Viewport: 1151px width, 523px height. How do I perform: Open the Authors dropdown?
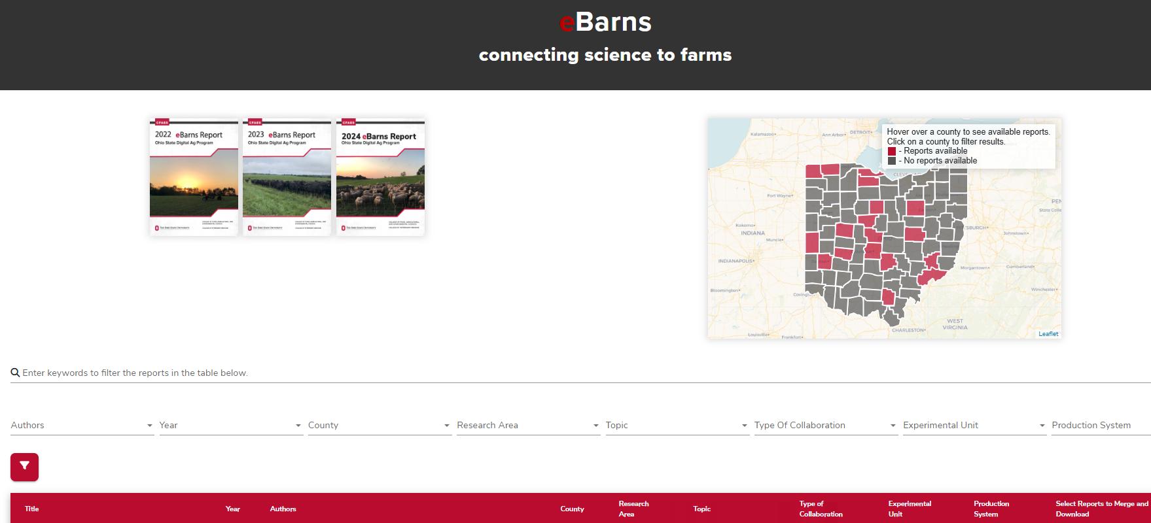pos(82,425)
